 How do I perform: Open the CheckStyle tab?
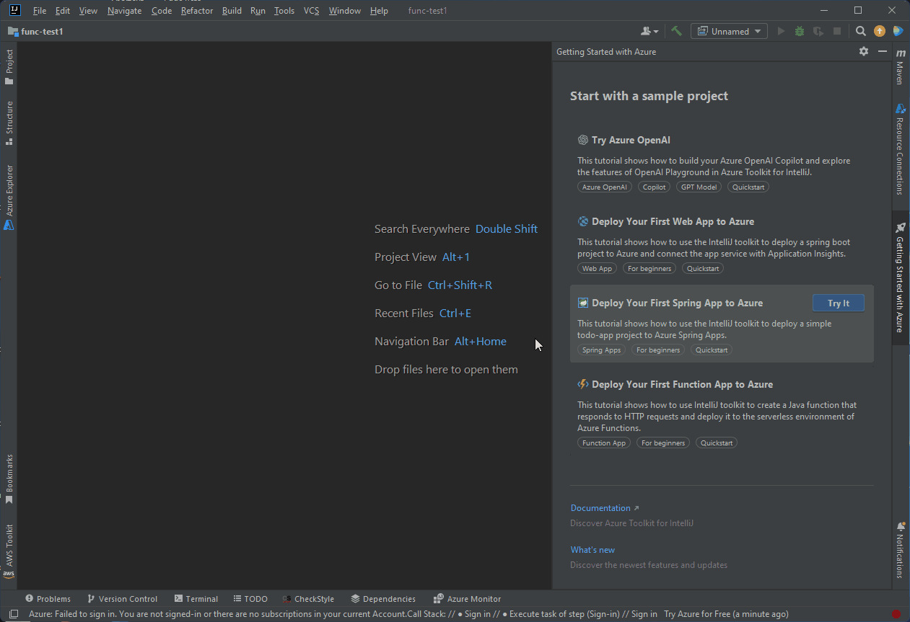[308, 599]
